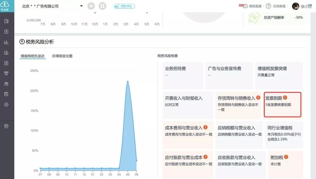Switch to the 所得税变化图 tab
The height and width of the screenshot is (179, 316).
tap(63, 56)
